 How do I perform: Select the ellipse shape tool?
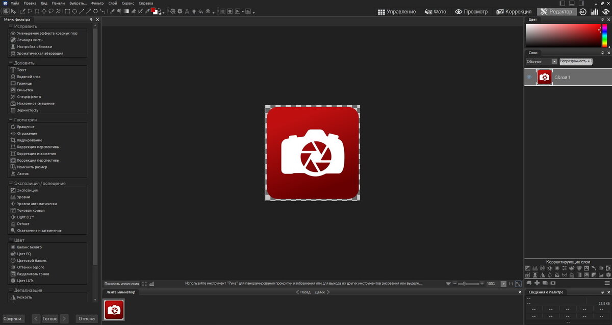tap(75, 11)
